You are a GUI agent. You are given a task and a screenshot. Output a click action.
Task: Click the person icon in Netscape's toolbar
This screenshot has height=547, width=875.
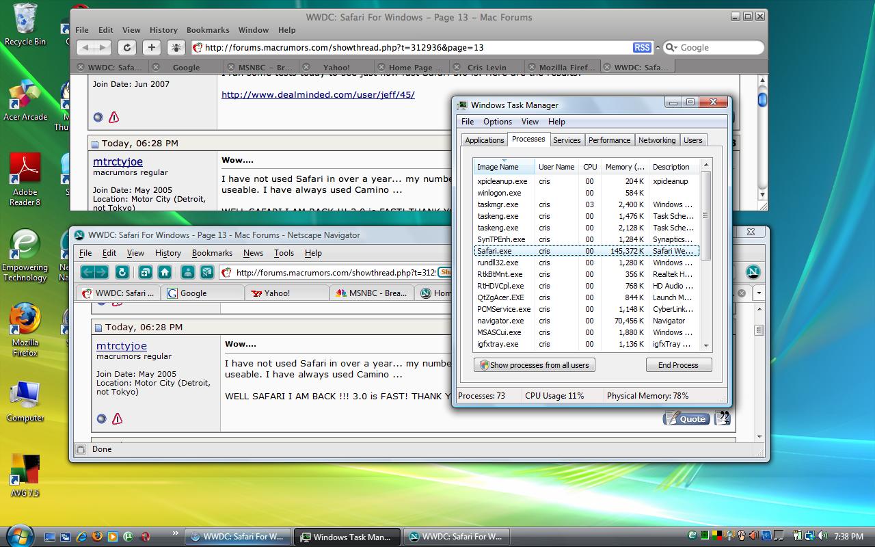tap(188, 272)
